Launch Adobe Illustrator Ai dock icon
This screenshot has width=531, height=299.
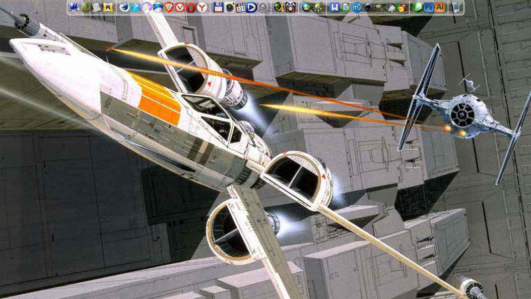440,7
